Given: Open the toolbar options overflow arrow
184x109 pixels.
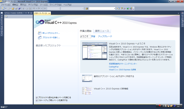Looking at the screenshot, I should (134, 9).
